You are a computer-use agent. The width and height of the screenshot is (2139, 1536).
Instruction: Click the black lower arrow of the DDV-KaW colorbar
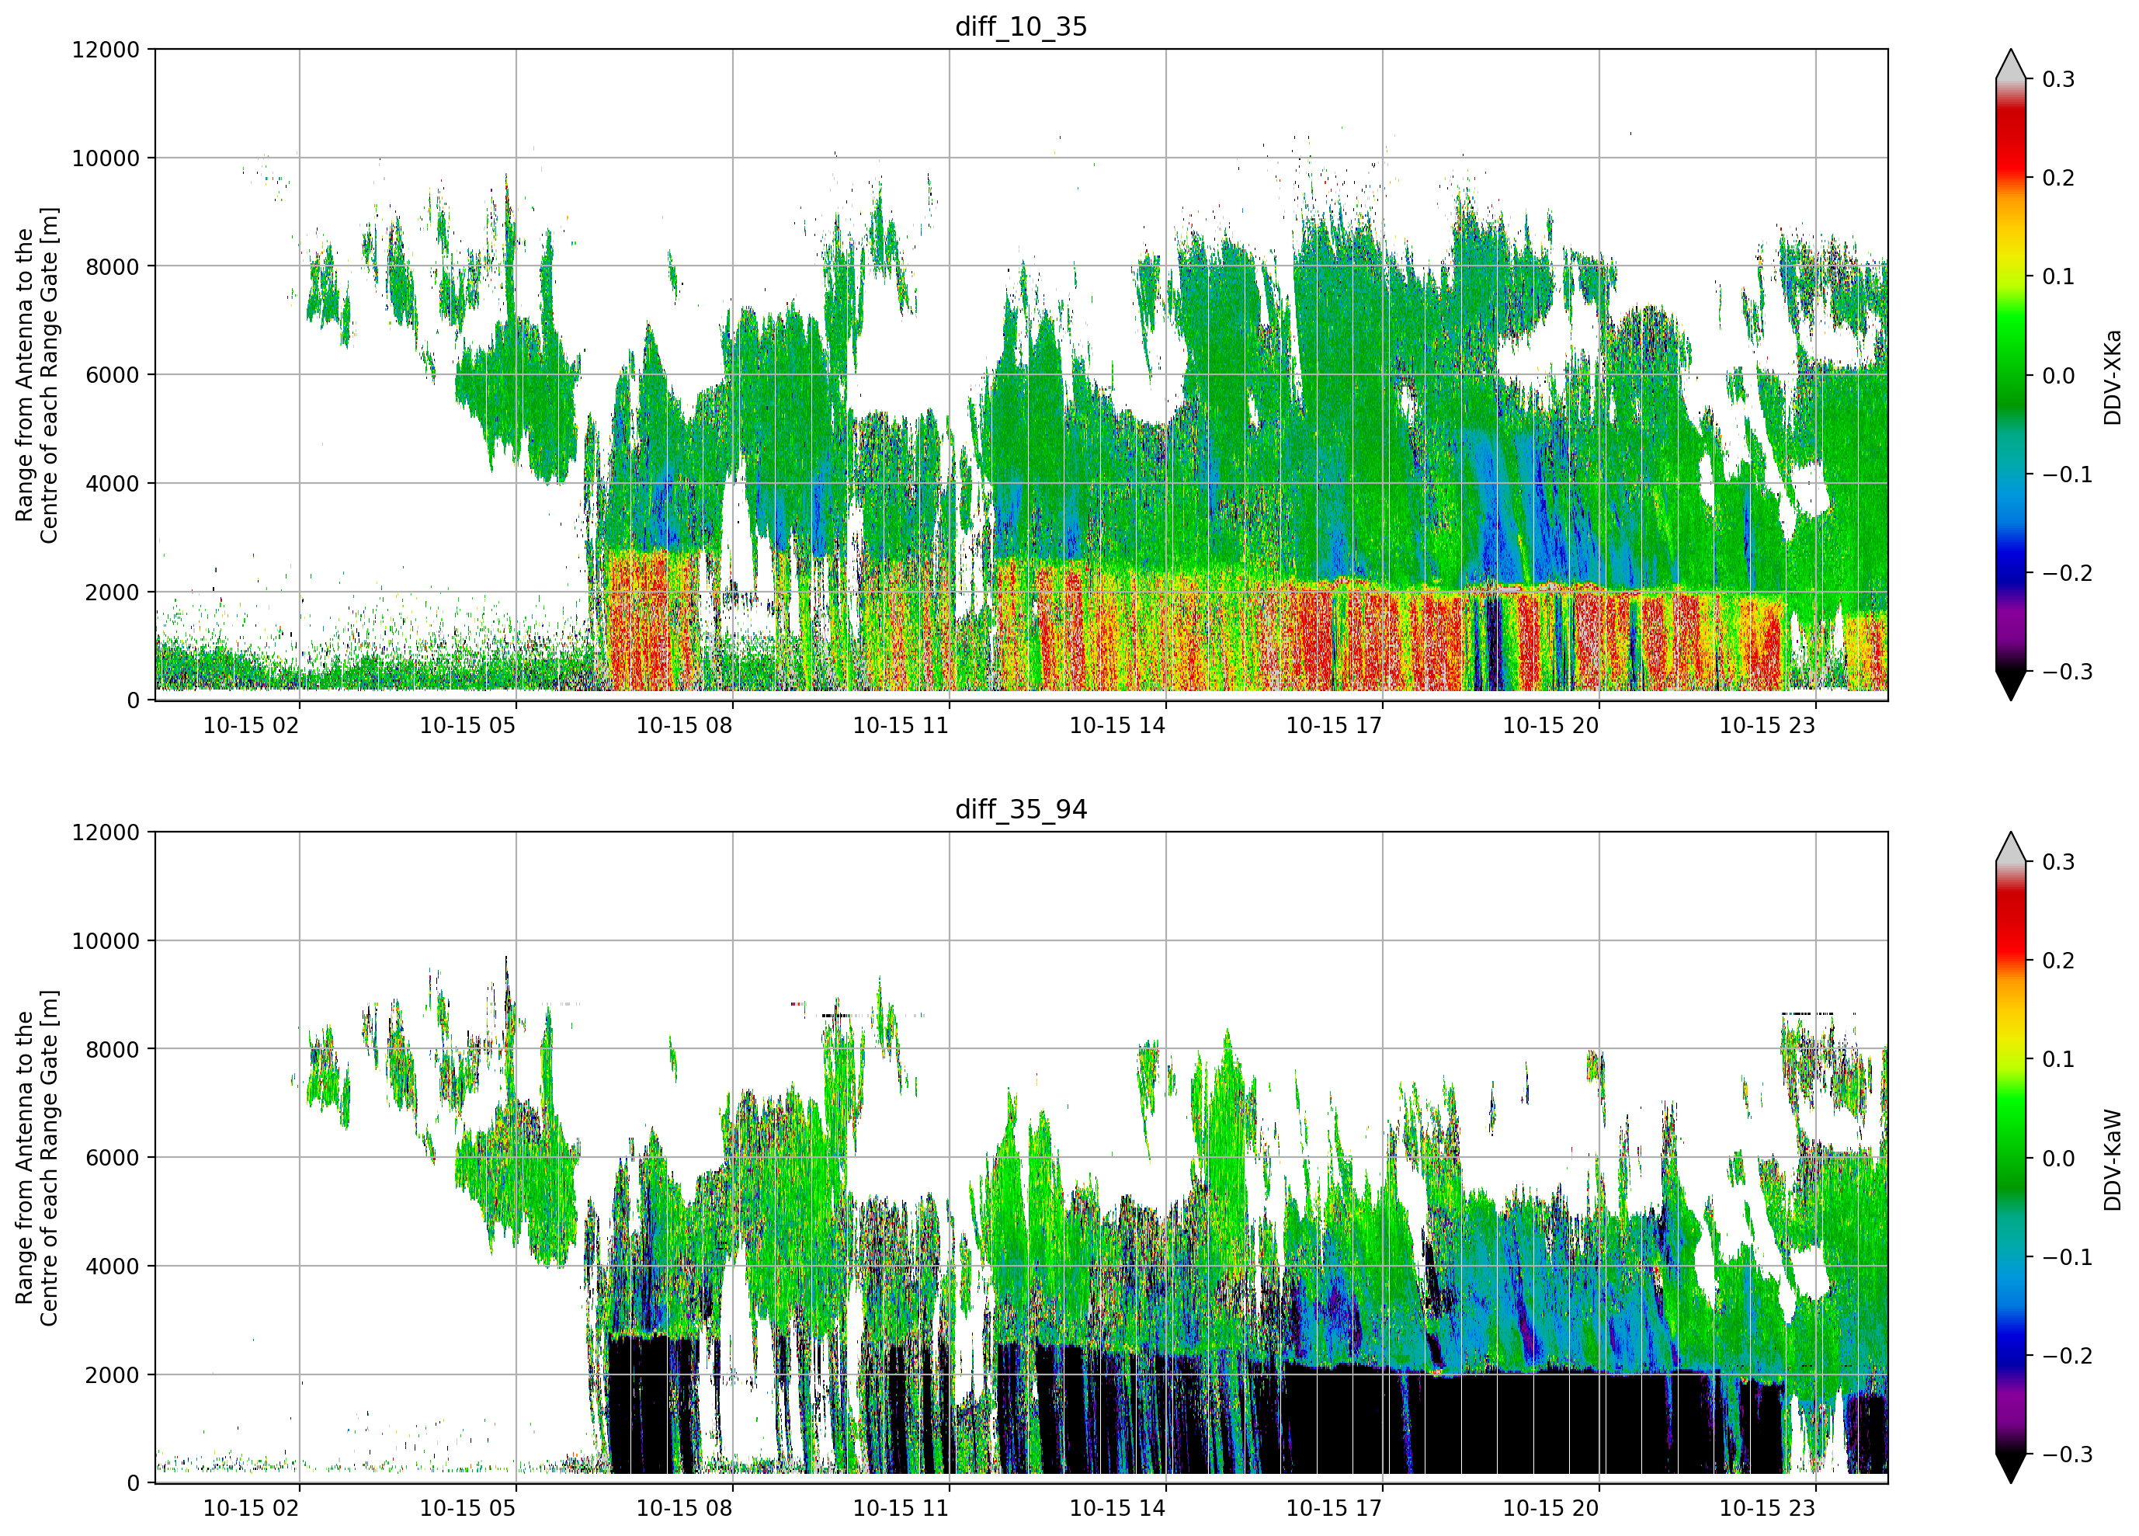(x=2011, y=1468)
